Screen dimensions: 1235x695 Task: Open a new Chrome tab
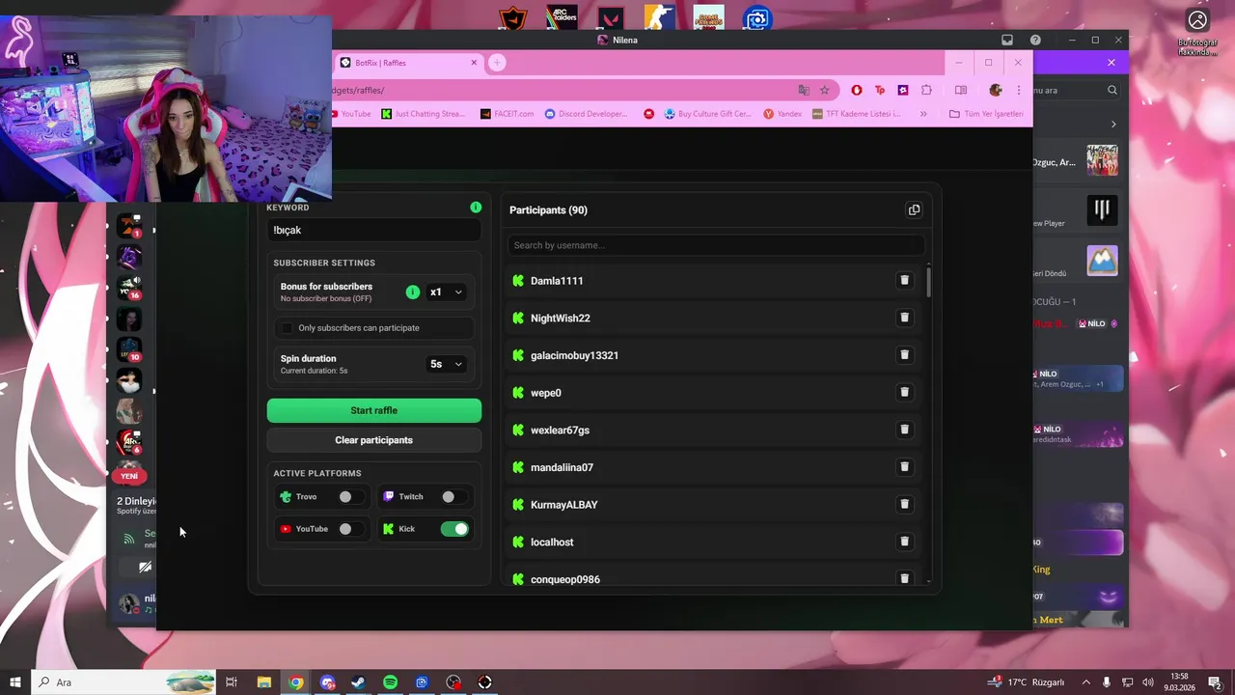pos(497,63)
